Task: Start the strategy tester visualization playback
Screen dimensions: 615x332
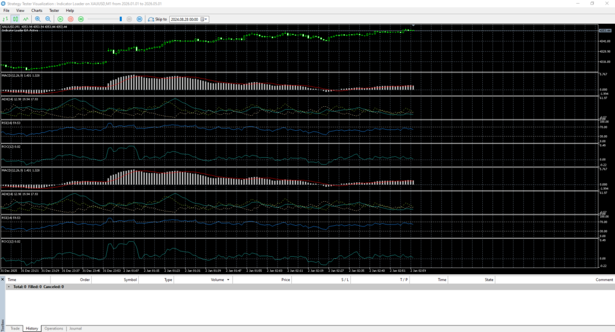Action: click(x=61, y=19)
